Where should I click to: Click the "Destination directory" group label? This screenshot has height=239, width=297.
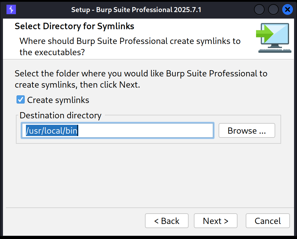pyautogui.click(x=60, y=115)
